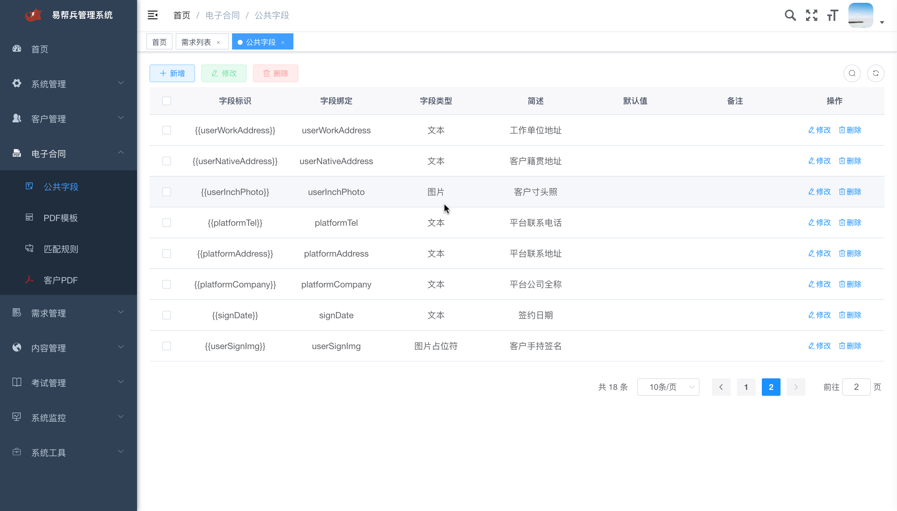
Task: Delete the userWorkAddress row via 删除
Action: click(850, 130)
